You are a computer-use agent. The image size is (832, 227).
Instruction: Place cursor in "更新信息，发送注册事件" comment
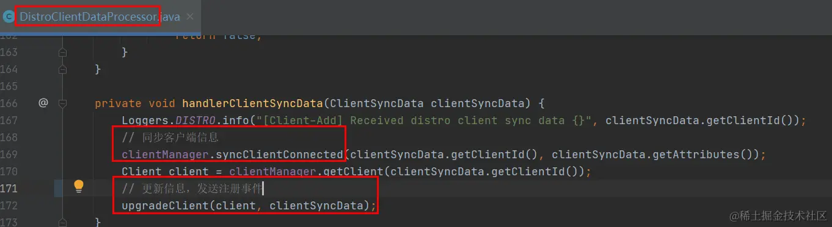[192, 189]
